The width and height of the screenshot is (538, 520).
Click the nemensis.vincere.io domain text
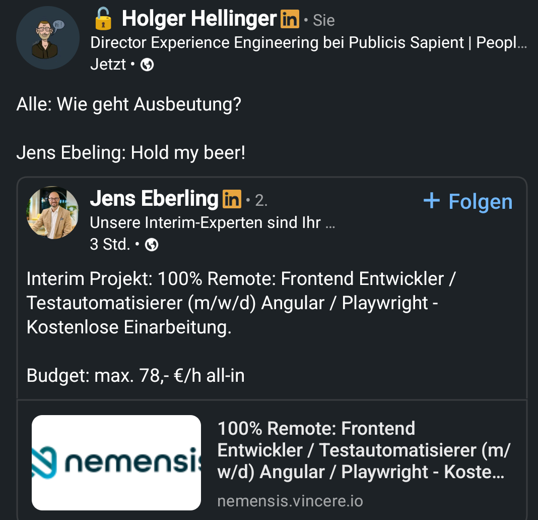pyautogui.click(x=290, y=501)
